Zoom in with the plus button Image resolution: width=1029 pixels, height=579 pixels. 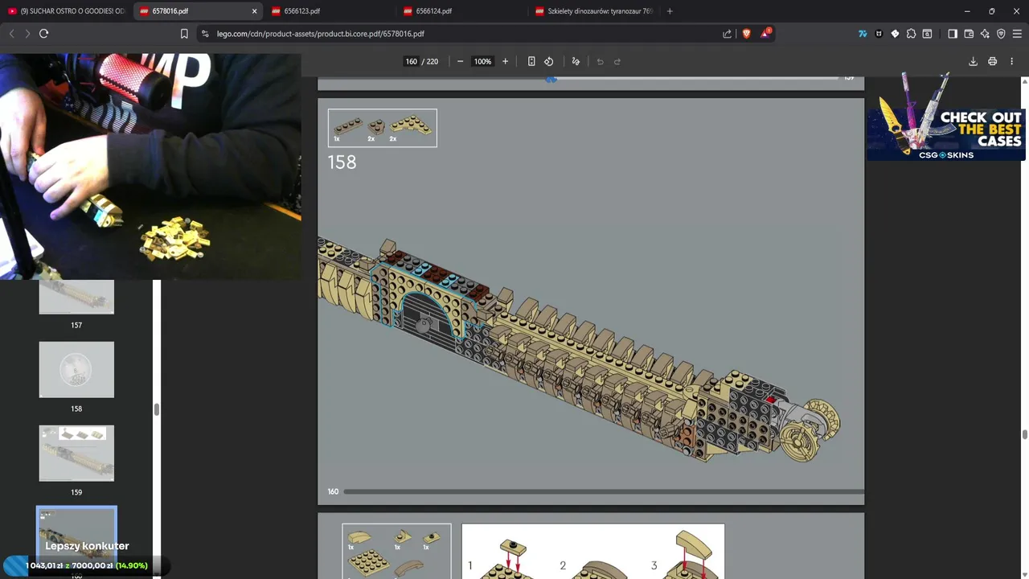pos(505,61)
